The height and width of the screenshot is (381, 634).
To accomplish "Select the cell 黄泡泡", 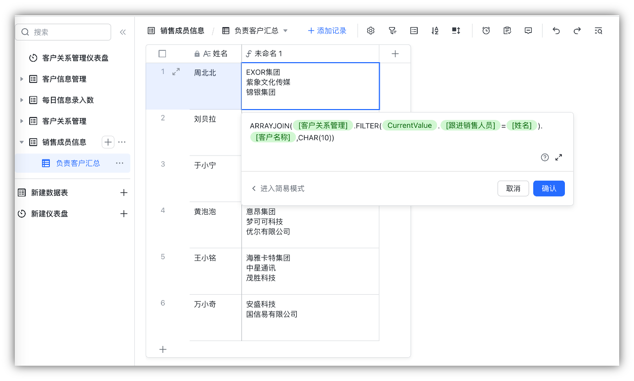I will point(215,225).
